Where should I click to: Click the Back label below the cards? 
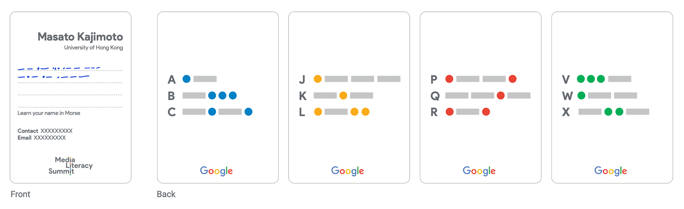click(166, 194)
